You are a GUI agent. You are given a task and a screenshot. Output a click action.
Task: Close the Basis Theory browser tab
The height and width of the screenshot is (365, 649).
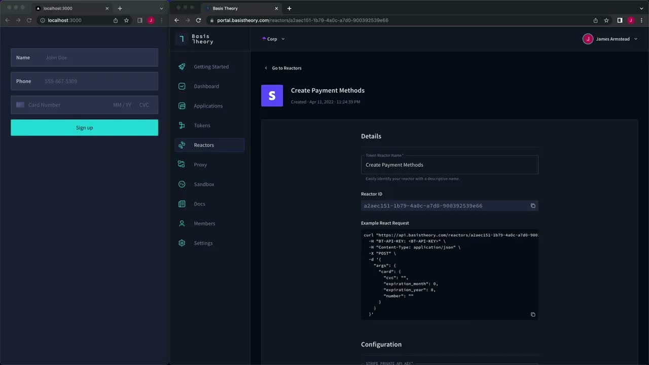pyautogui.click(x=276, y=8)
